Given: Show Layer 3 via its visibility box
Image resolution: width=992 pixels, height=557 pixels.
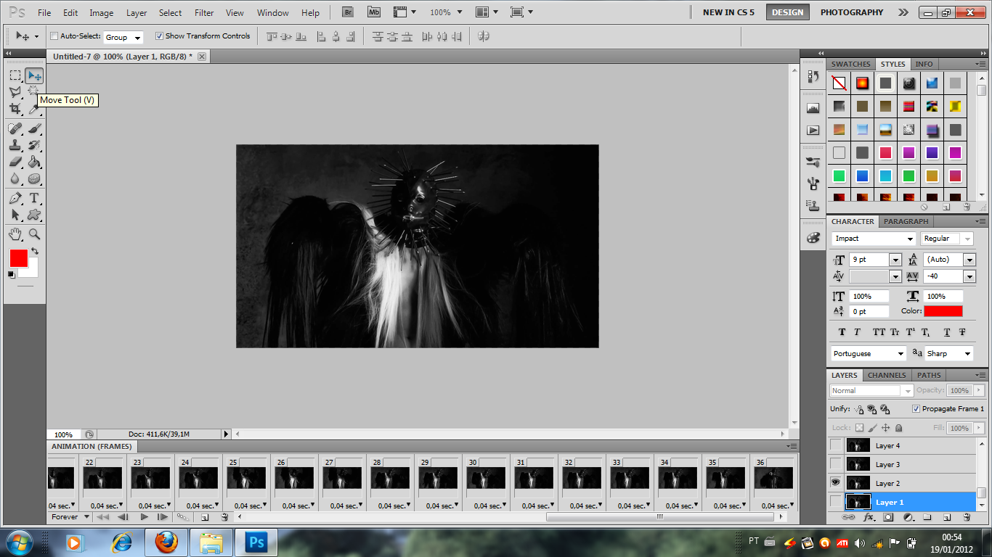Looking at the screenshot, I should pyautogui.click(x=836, y=464).
